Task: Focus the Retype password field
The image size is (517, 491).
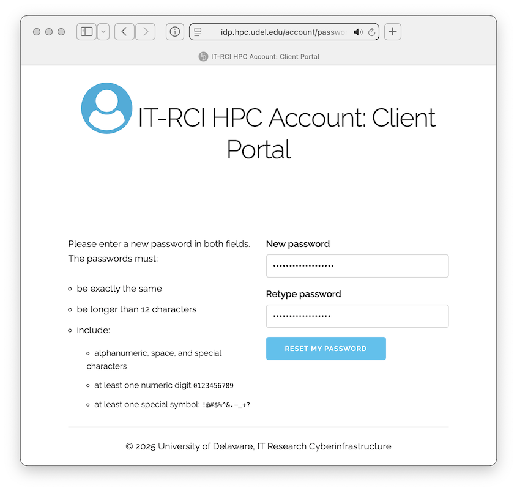Action: (x=357, y=316)
